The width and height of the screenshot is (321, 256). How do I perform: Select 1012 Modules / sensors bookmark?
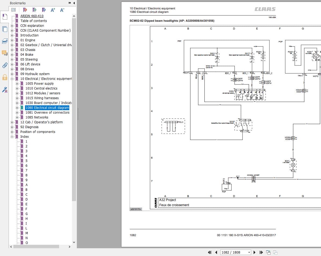coord(43,93)
